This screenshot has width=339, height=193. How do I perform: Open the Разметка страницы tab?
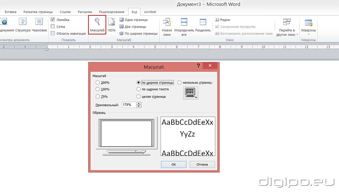click(38, 12)
